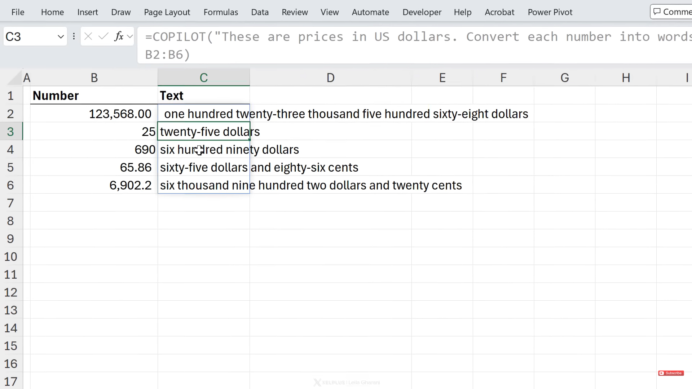Viewport: 692px width, 389px height.
Task: Select row 16 header
Action: (10, 363)
